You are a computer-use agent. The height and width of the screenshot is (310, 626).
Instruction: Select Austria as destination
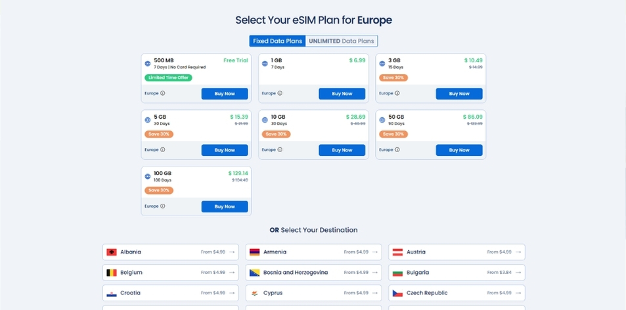457,252
